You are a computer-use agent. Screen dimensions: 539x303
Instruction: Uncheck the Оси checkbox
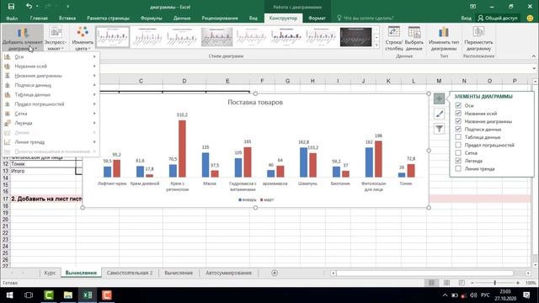(458, 105)
